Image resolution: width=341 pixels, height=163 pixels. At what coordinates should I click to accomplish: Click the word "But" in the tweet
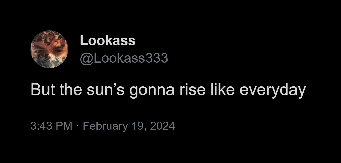(43, 89)
